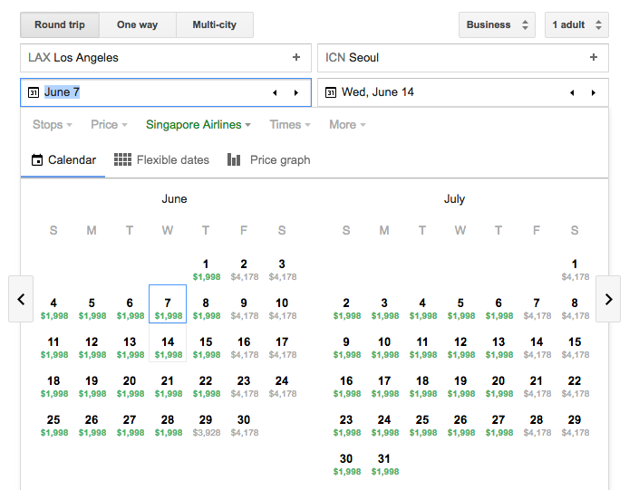
Task: Pick July 31 as the date
Action: click(x=384, y=464)
